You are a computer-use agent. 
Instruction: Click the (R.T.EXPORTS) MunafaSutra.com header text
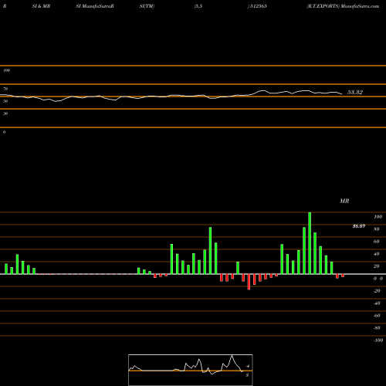tap(343, 6)
